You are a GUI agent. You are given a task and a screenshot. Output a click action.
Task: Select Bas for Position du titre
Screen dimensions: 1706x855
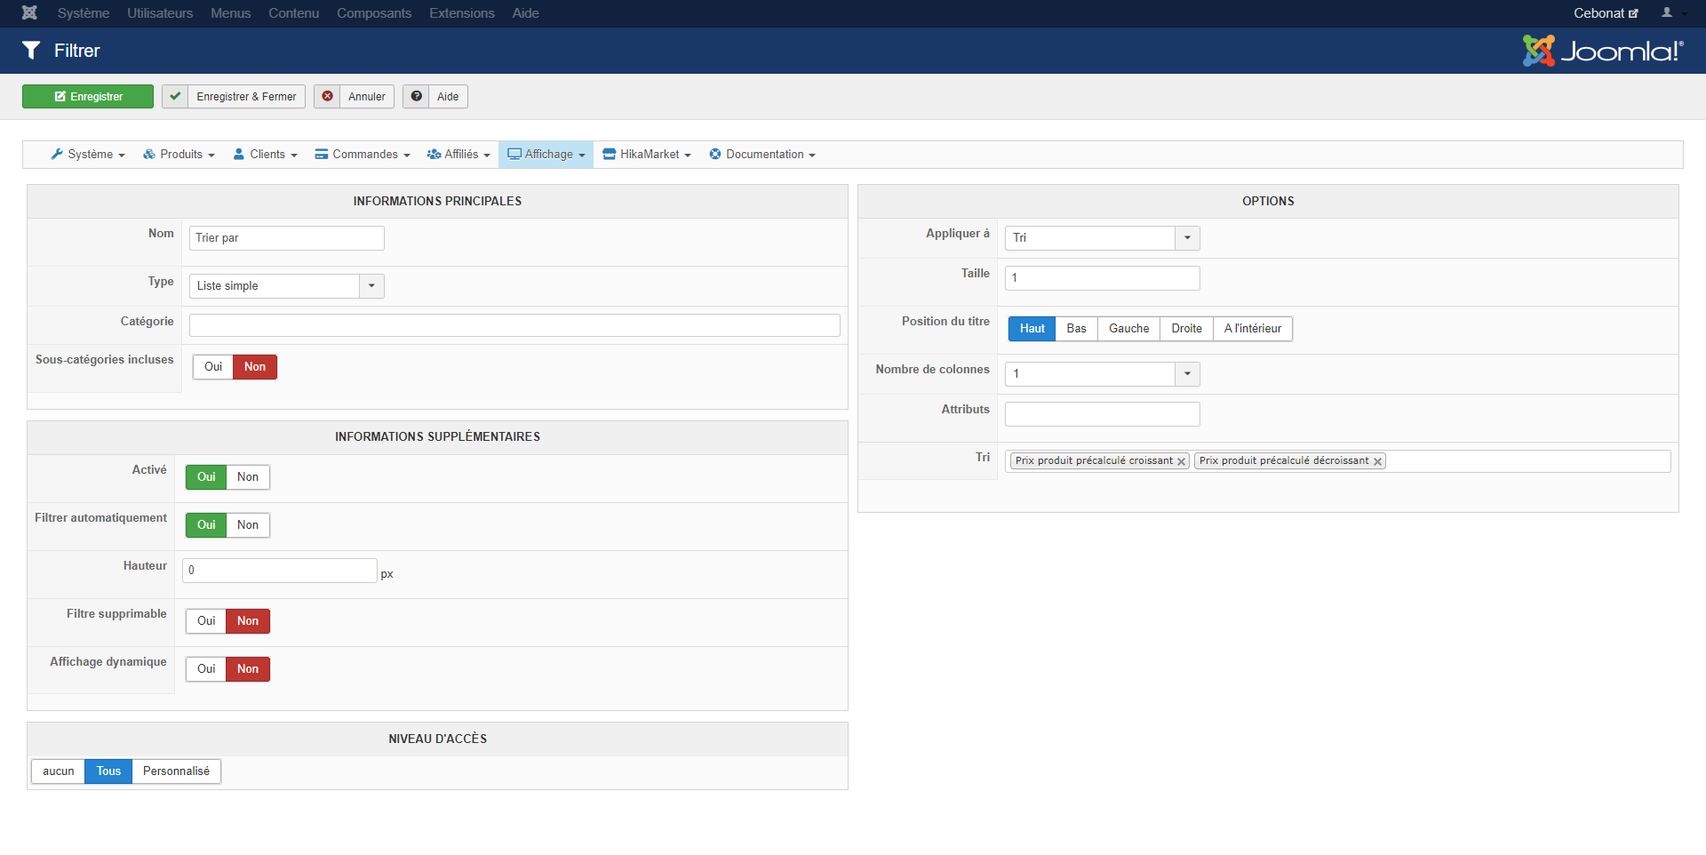pyautogui.click(x=1076, y=329)
